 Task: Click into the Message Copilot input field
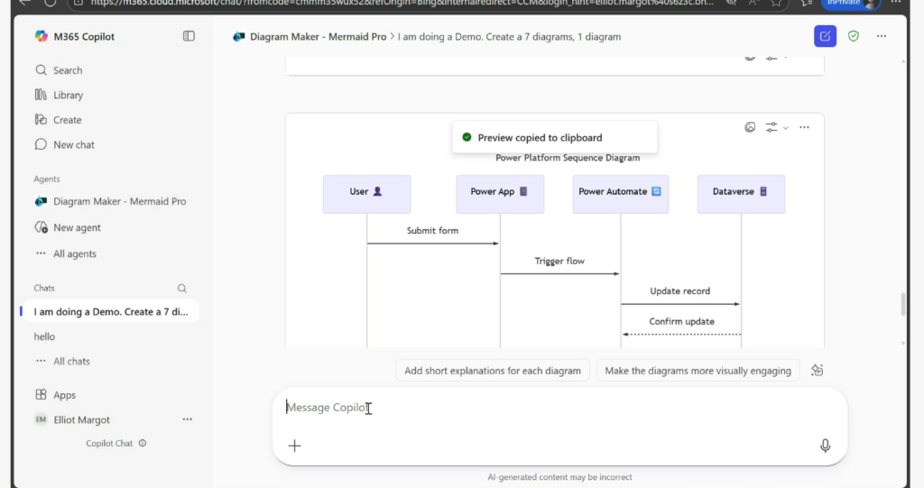(541, 408)
